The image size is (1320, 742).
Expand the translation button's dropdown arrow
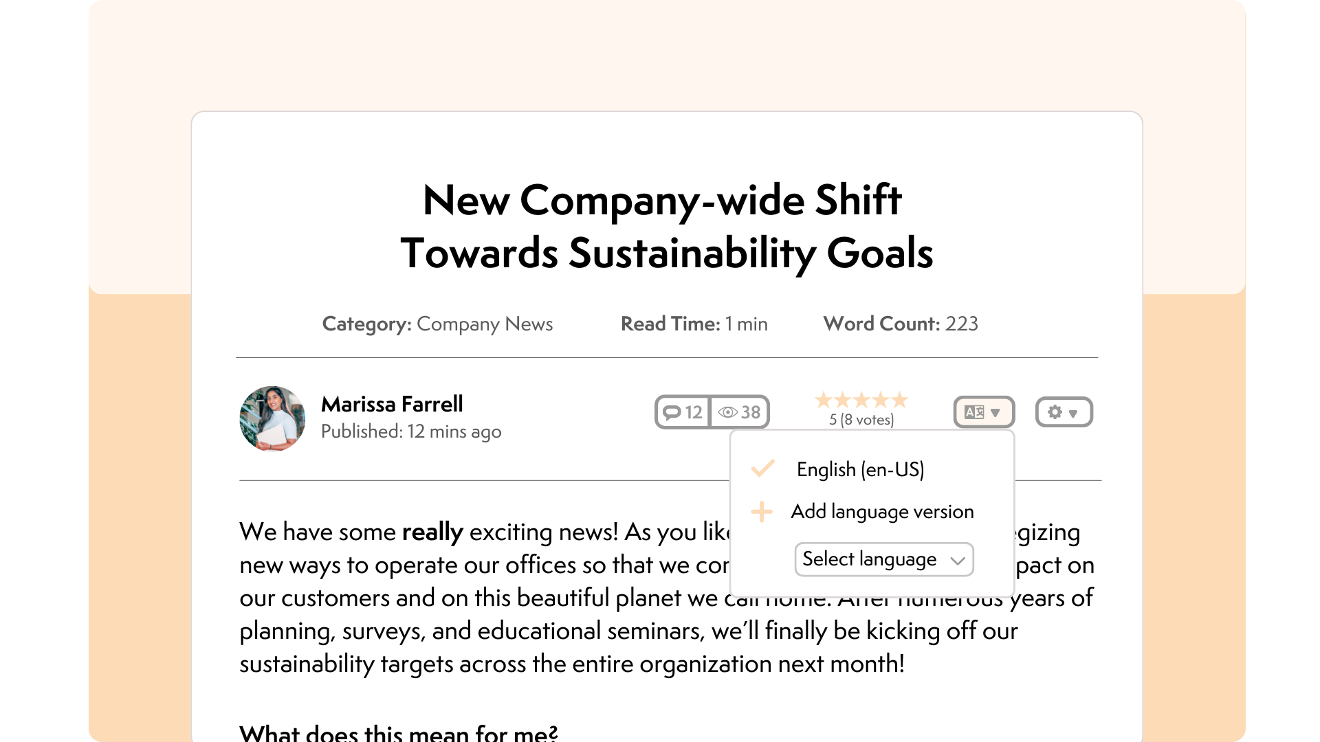pyautogui.click(x=995, y=413)
